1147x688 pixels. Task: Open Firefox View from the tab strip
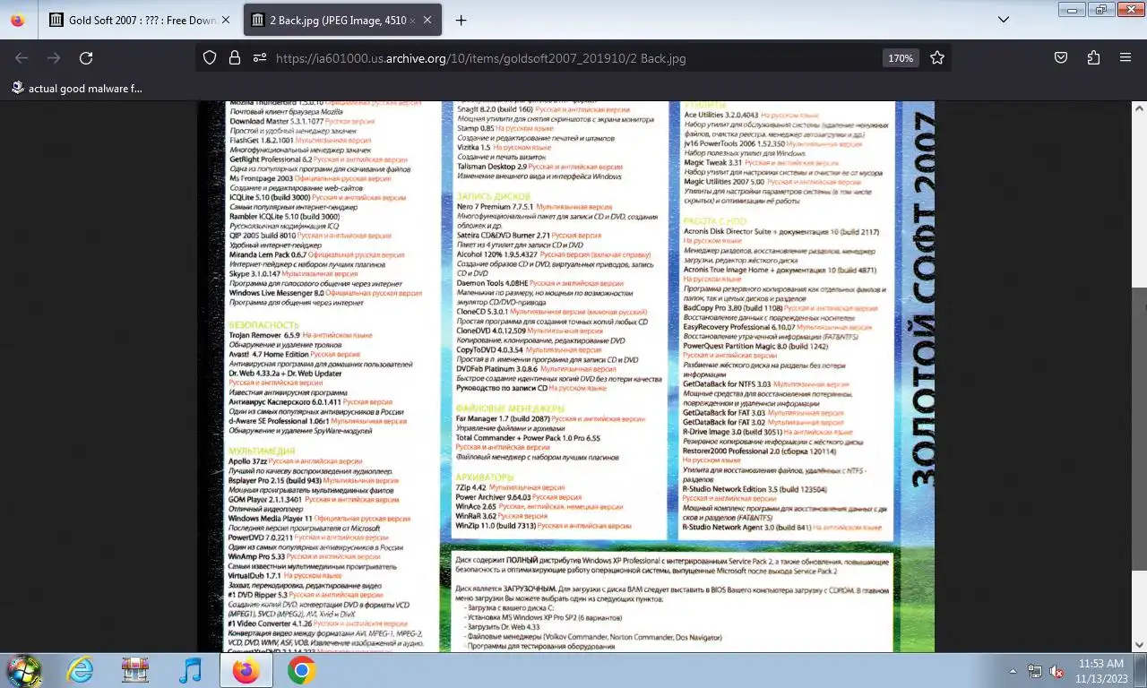(18, 20)
